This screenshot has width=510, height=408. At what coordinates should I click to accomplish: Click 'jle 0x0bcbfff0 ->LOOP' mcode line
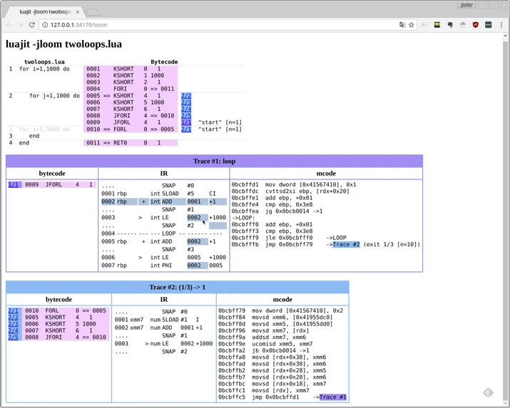[x=306, y=238]
